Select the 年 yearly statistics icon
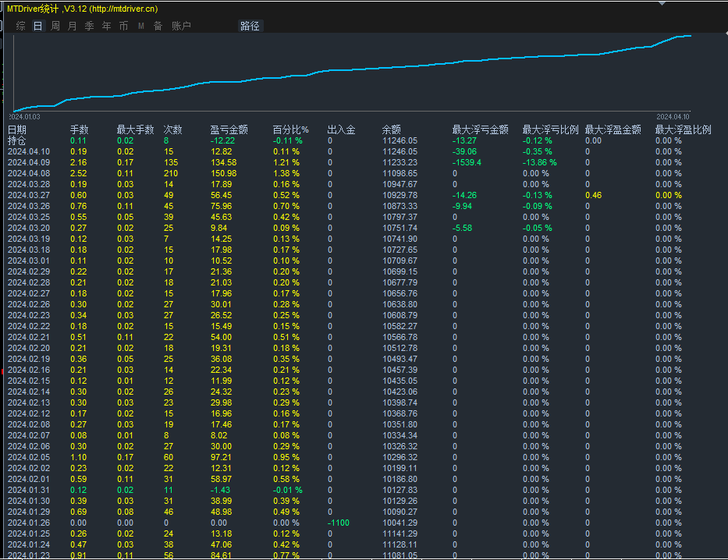The width and height of the screenshot is (728, 560). (x=106, y=25)
